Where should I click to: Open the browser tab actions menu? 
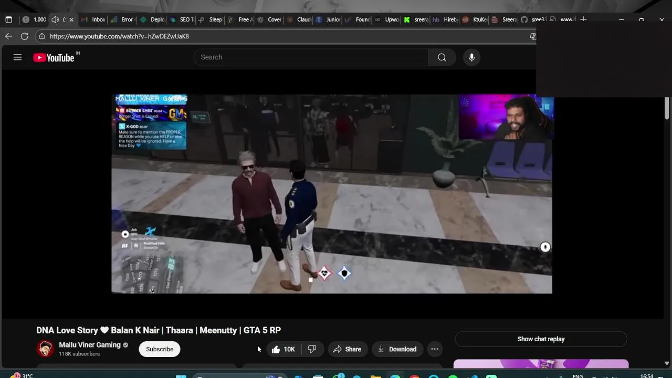[8, 19]
